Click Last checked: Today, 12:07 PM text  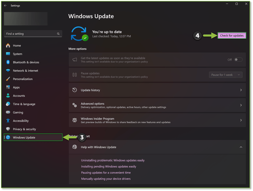(x=112, y=36)
